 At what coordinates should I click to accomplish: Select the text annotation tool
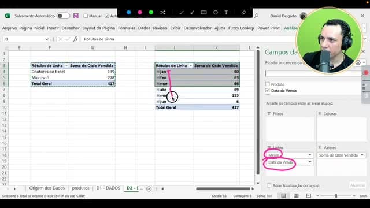point(226,12)
